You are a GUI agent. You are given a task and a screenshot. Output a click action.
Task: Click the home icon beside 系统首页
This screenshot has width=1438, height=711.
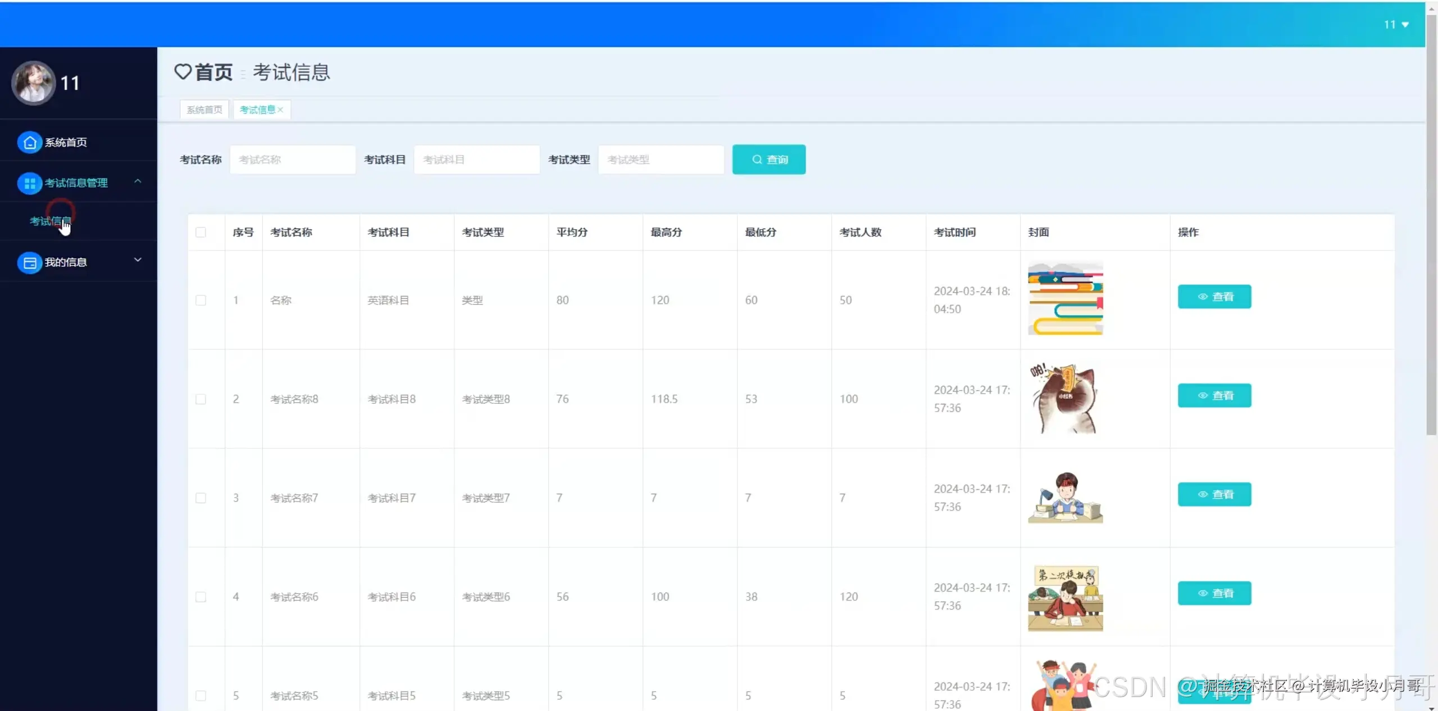tap(30, 143)
